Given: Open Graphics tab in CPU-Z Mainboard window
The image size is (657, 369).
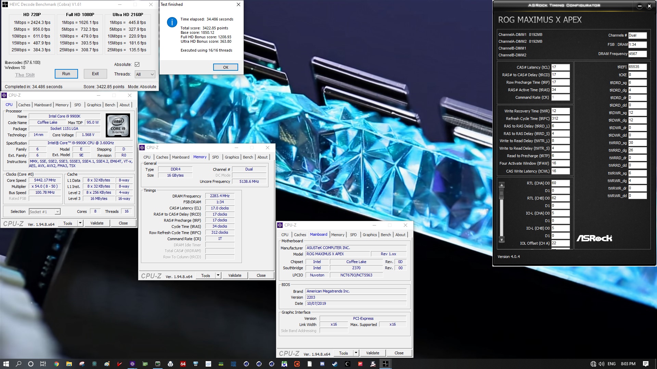Looking at the screenshot, I should [370, 235].
